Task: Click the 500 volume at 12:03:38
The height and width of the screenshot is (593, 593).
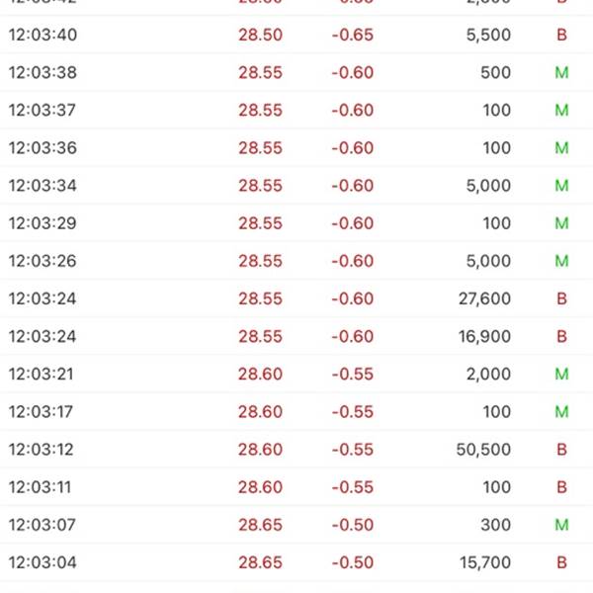Action: [496, 73]
